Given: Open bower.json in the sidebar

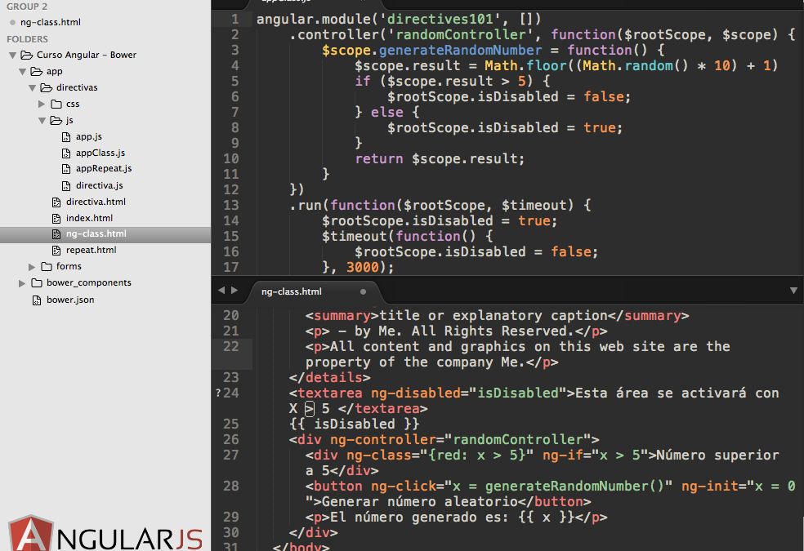Looking at the screenshot, I should [70, 300].
